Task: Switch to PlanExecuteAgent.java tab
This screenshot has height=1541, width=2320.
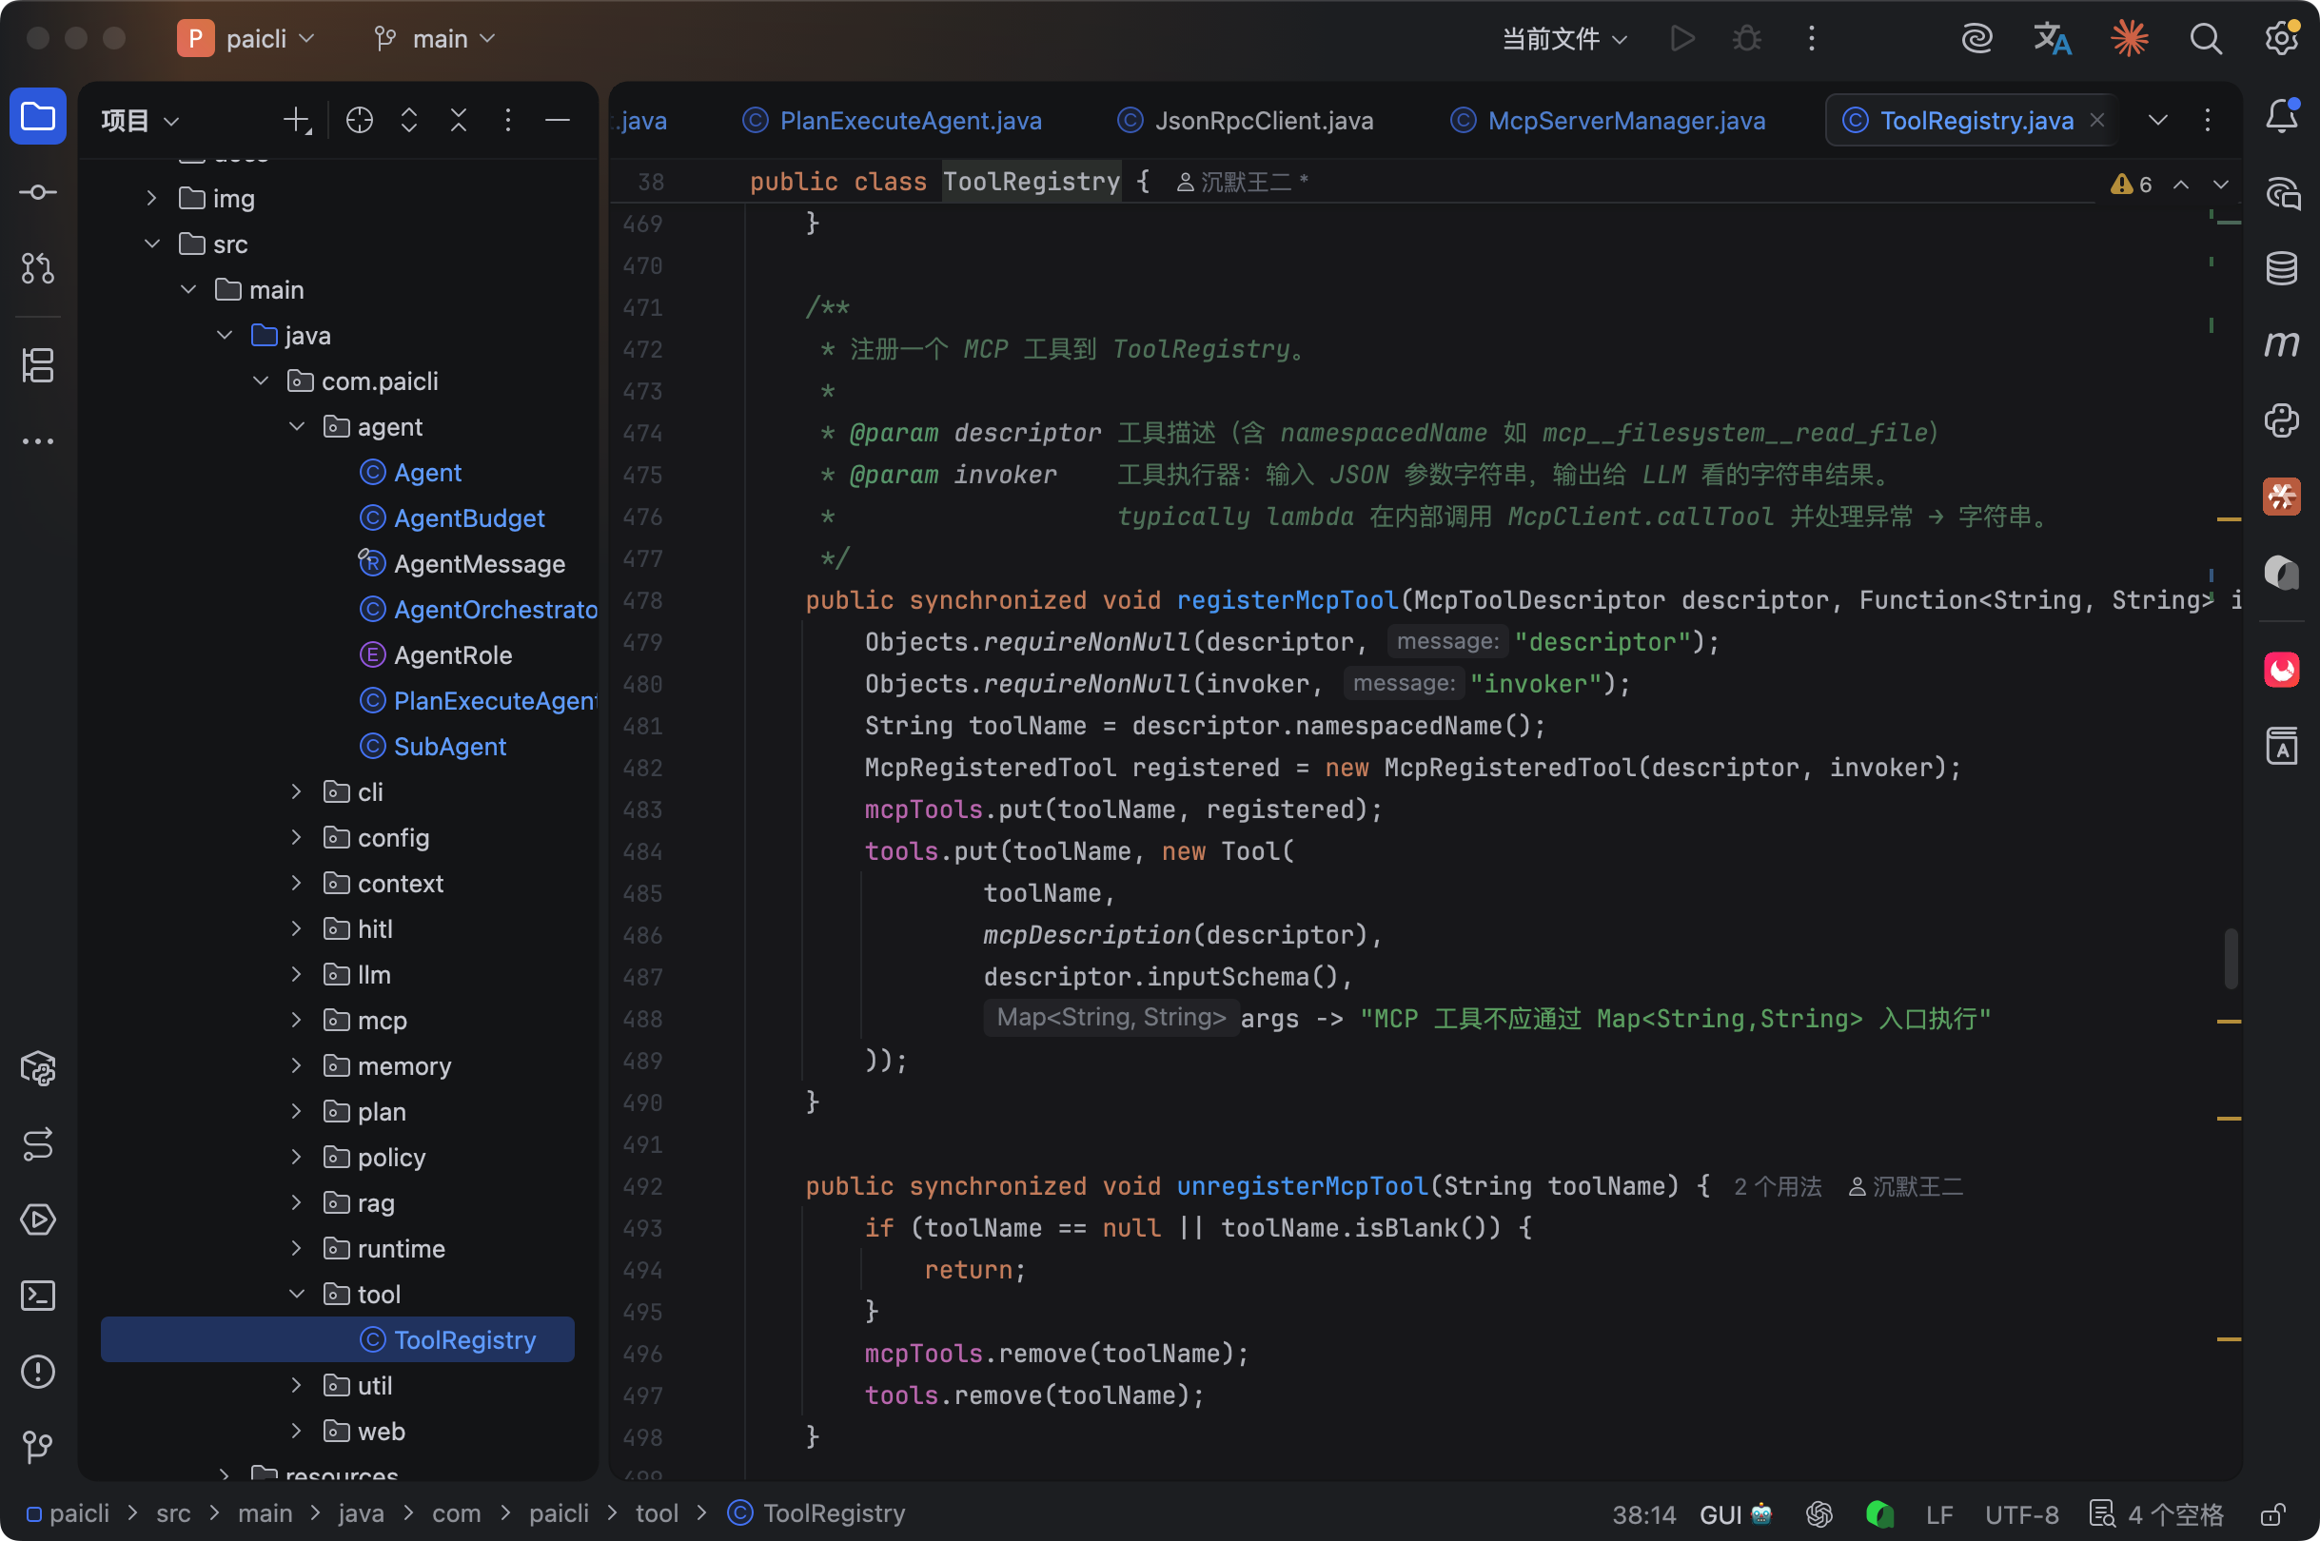Action: (893, 120)
